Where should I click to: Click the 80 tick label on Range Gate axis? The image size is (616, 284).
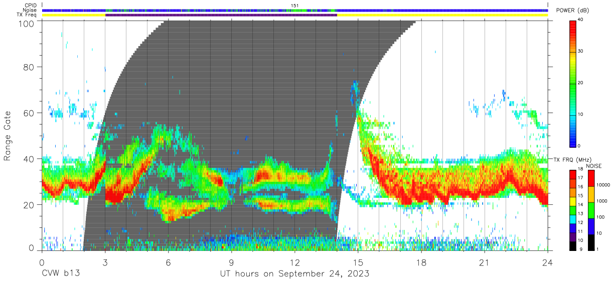(x=29, y=67)
